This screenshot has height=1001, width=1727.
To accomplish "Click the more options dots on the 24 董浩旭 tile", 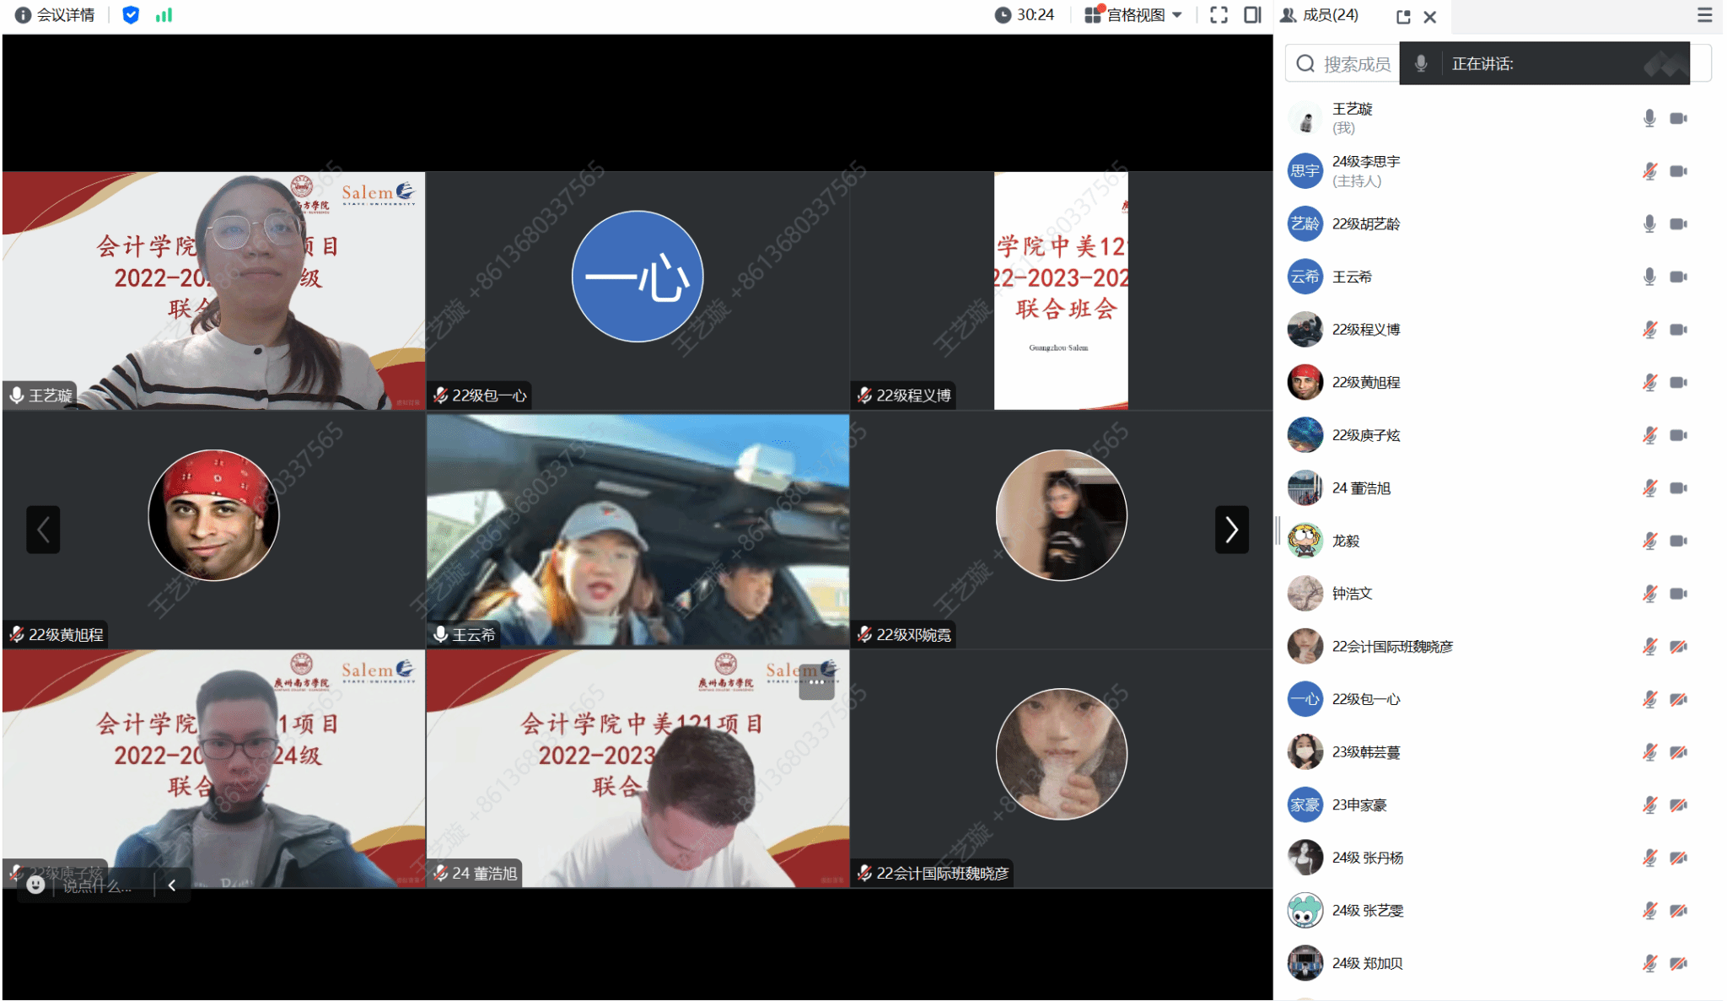I will 815,683.
